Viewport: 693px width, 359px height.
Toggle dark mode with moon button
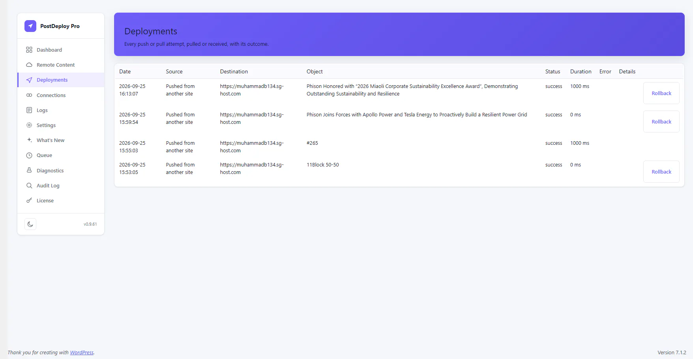pos(30,224)
